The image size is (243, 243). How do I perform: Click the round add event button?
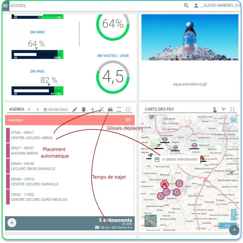tap(12, 223)
